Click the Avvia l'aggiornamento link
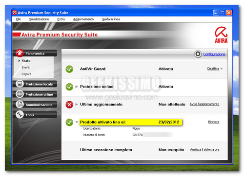The height and width of the screenshot is (176, 244). point(204,104)
